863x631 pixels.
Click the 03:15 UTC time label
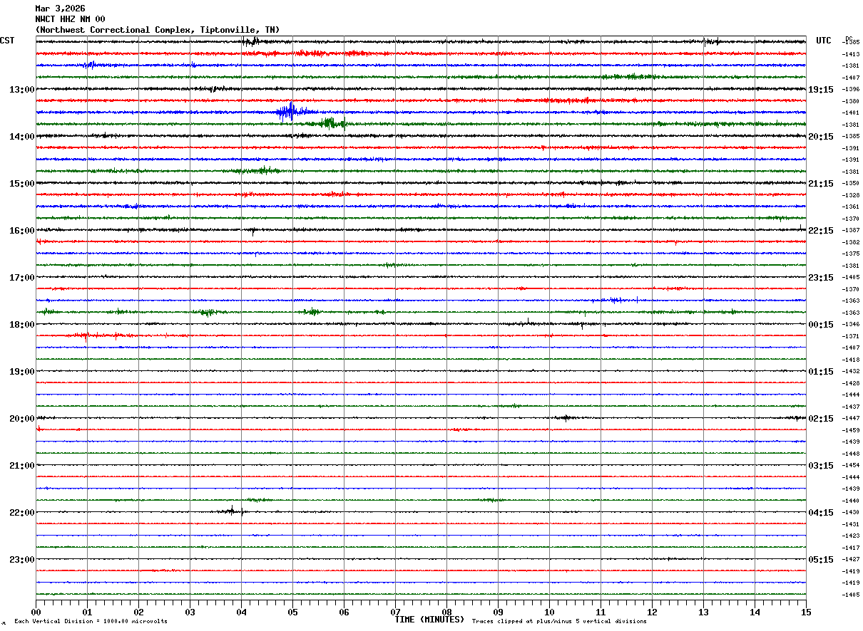[821, 466]
